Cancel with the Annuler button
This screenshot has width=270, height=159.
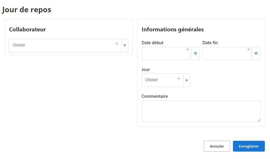[x=217, y=146]
